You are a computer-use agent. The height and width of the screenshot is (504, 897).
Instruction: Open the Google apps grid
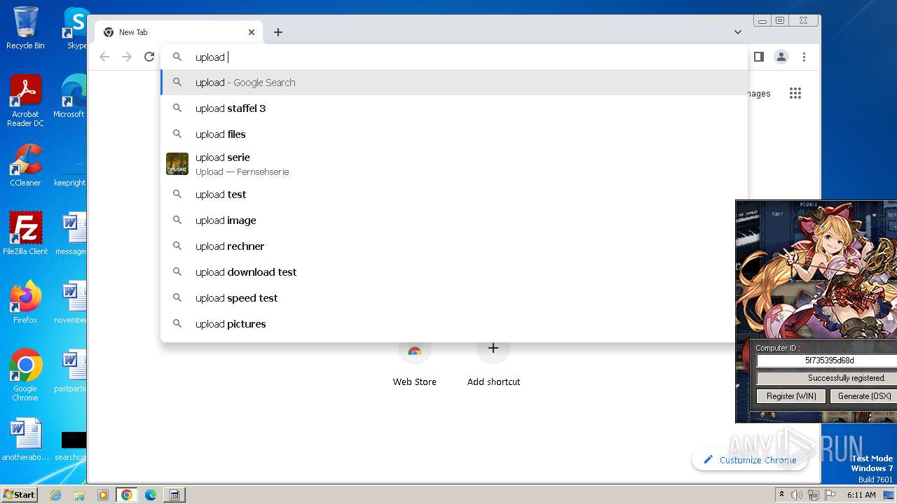[x=795, y=93]
